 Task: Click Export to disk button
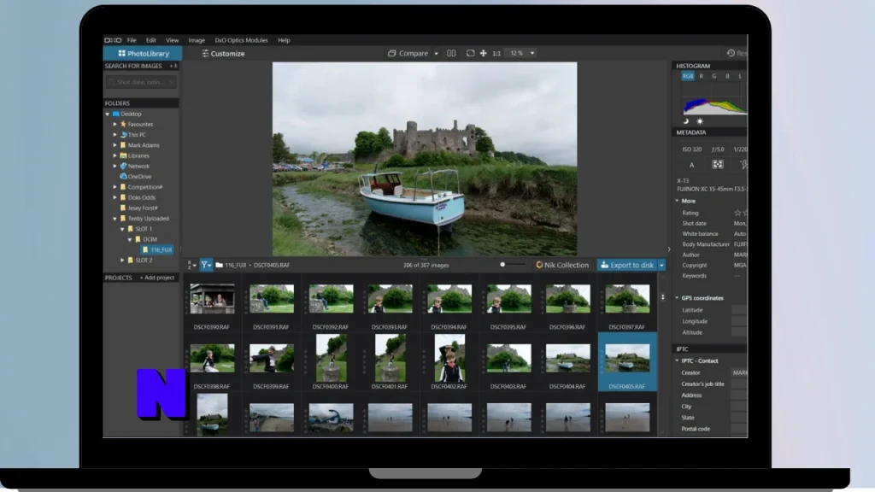pos(627,265)
